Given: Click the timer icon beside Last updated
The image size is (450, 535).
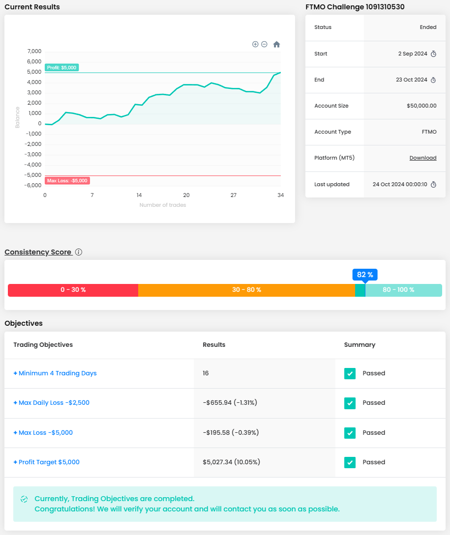Looking at the screenshot, I should tap(433, 185).
